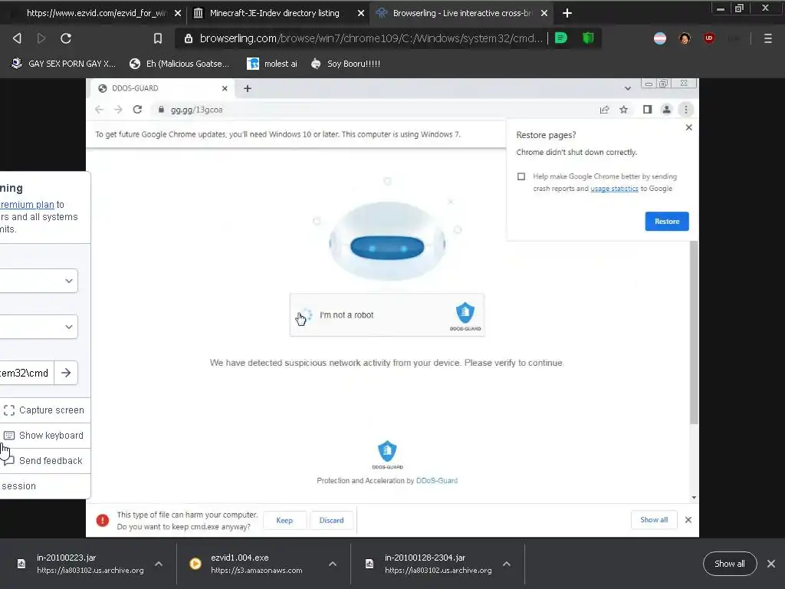Open the usage statistics link
The height and width of the screenshot is (589, 785).
[x=614, y=189]
